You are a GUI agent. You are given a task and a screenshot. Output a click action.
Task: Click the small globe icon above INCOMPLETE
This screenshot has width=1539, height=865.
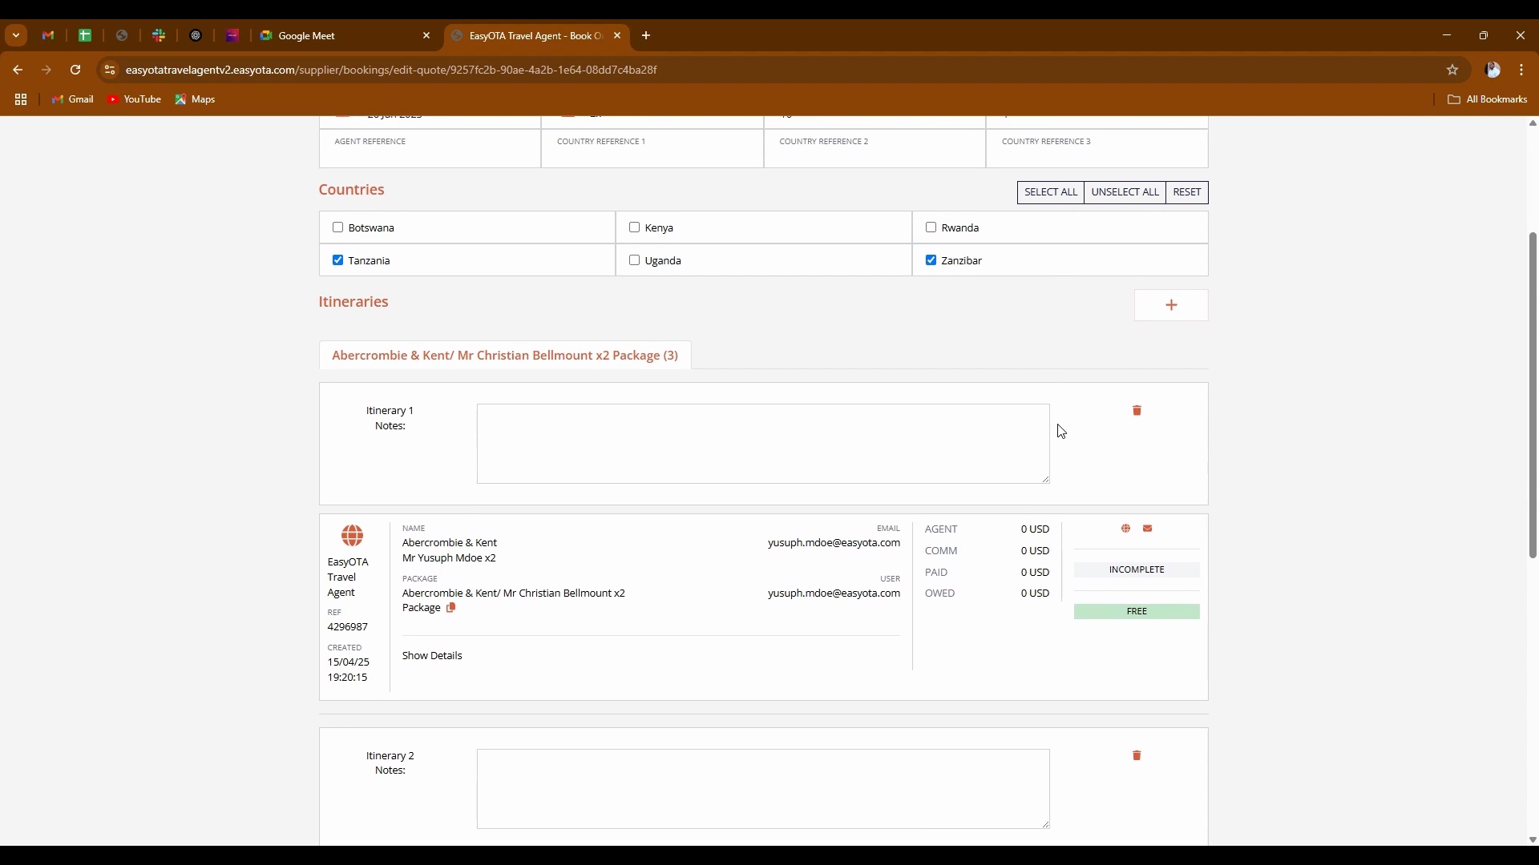[1126, 529]
